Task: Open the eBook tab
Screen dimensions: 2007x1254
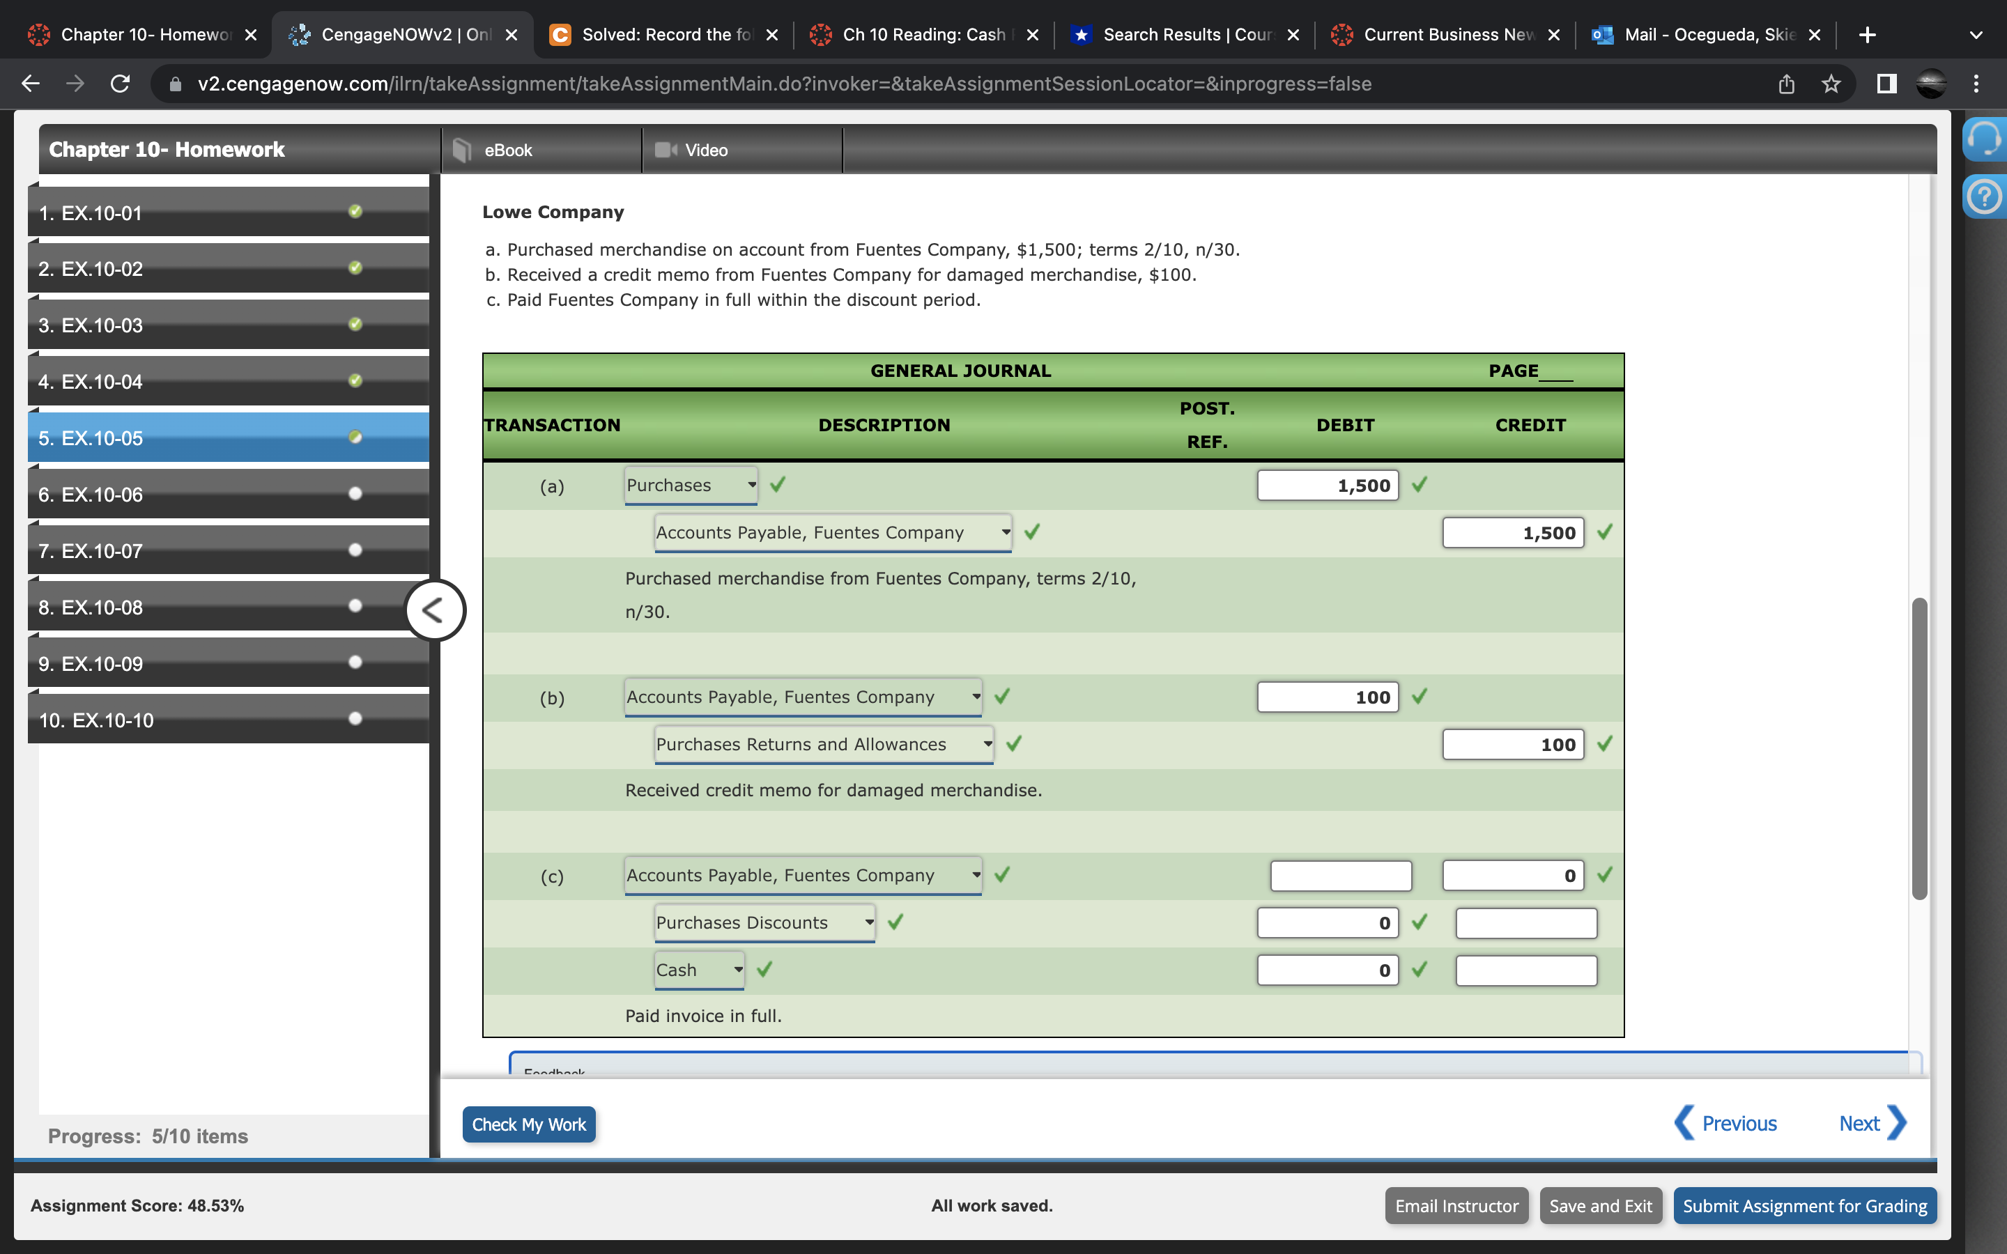Action: click(x=541, y=150)
